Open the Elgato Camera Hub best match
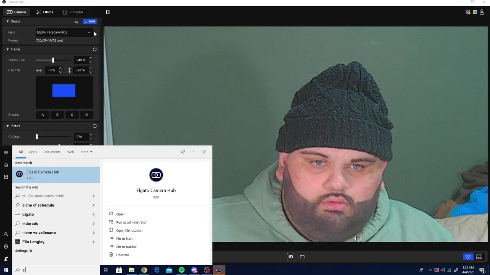This screenshot has height=275, width=490. [x=56, y=175]
